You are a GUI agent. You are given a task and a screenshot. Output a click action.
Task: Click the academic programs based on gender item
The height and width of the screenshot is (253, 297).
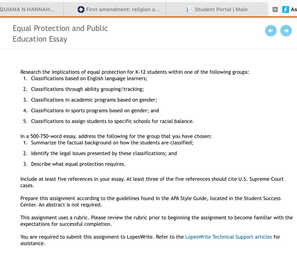94,100
